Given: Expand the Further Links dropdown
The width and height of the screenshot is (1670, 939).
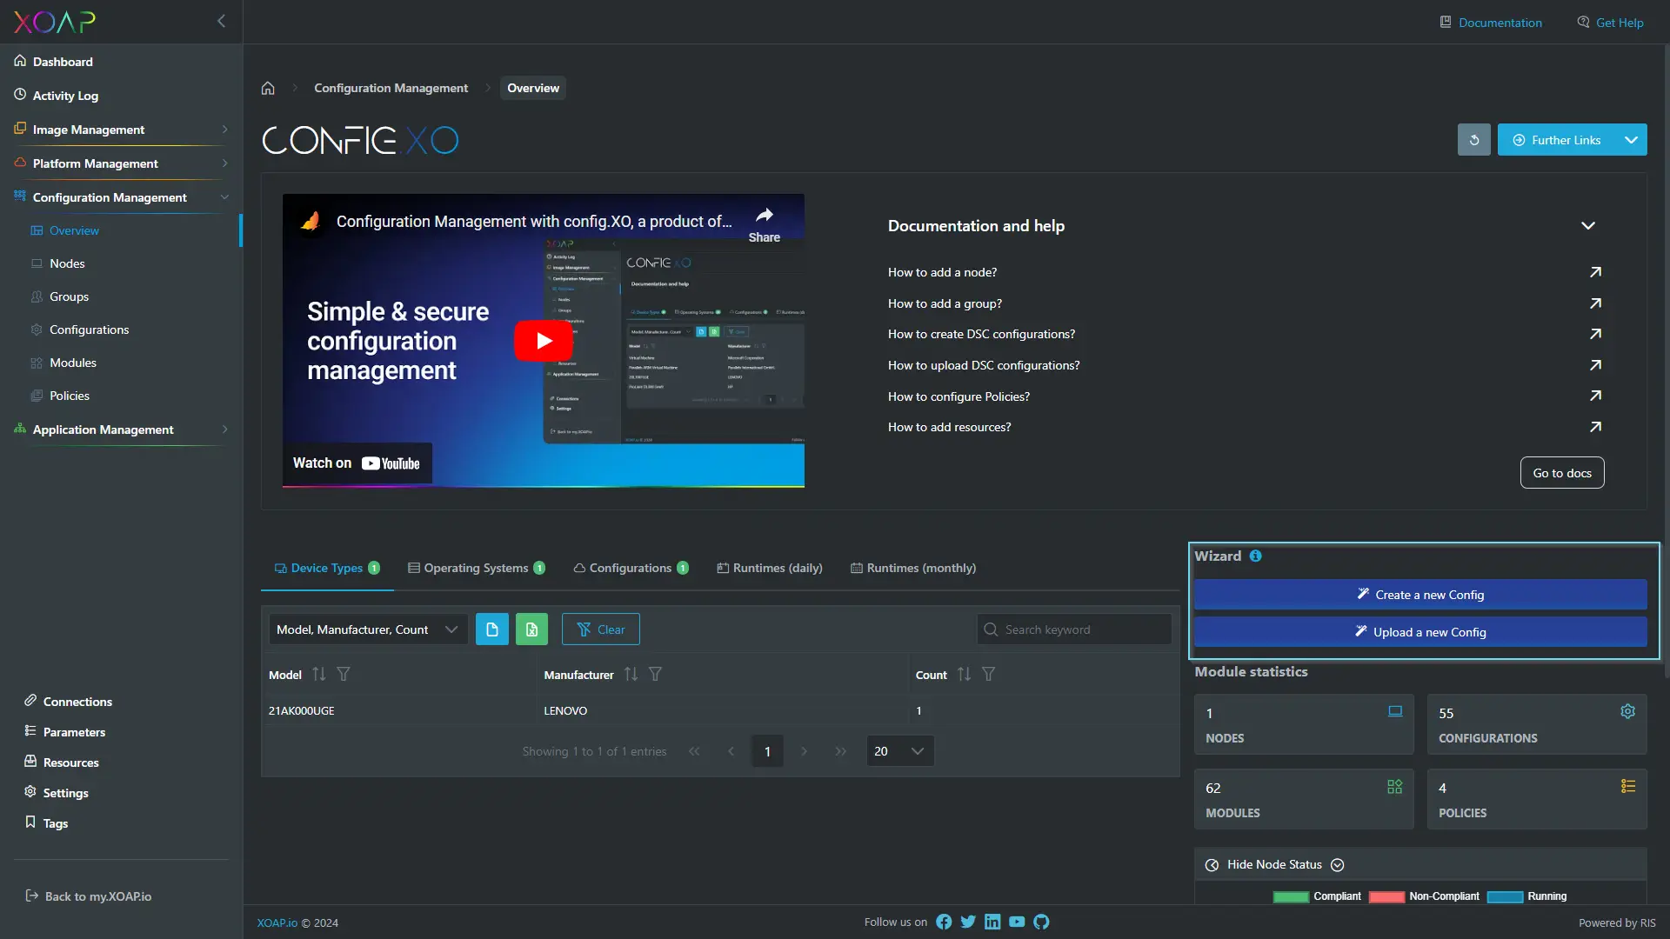Looking at the screenshot, I should tap(1630, 139).
